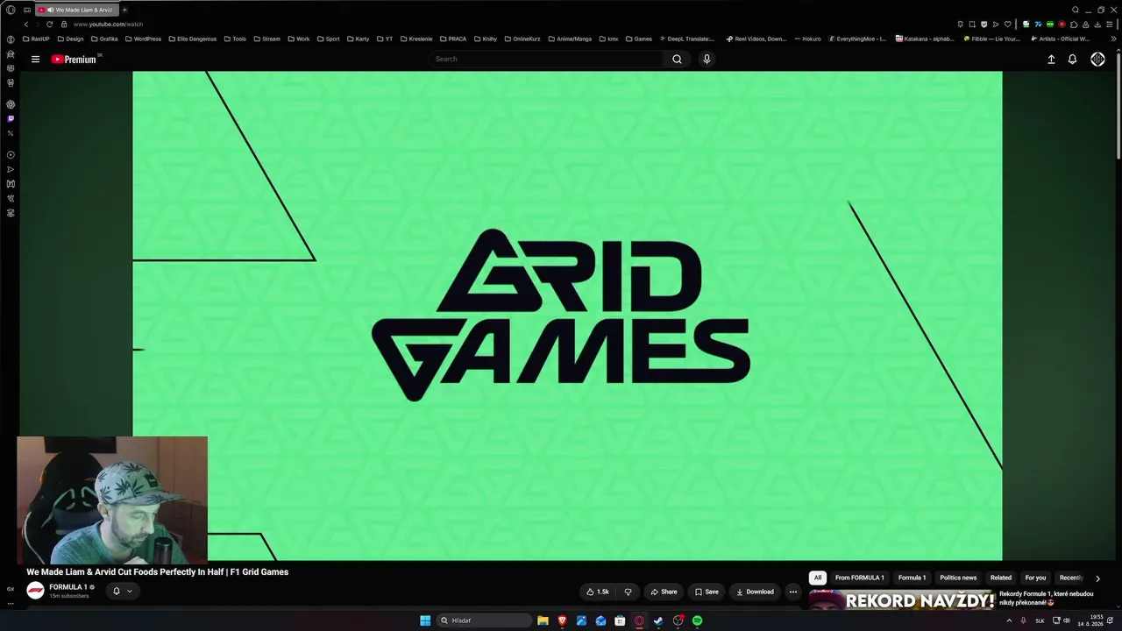Open the volume icon in system tray
1122x631 pixels.
click(x=1067, y=620)
